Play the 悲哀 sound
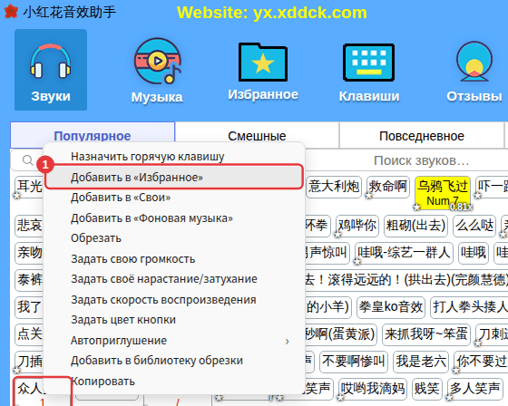 (x=29, y=225)
